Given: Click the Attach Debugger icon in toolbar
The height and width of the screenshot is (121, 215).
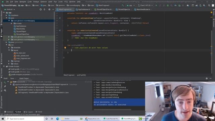Looking at the screenshot, I should click(179, 5).
